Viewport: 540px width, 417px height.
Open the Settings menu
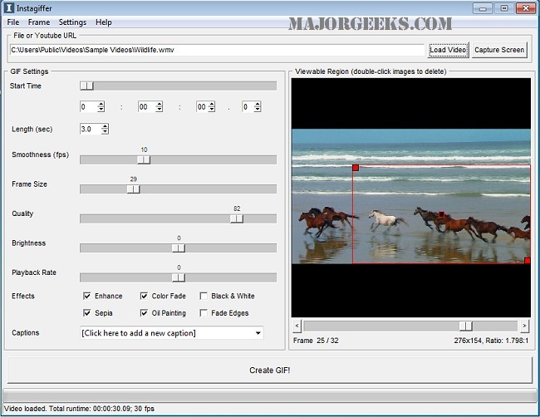tap(72, 22)
